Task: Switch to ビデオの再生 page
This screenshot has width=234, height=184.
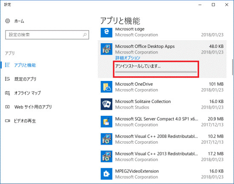Action: [x=25, y=121]
